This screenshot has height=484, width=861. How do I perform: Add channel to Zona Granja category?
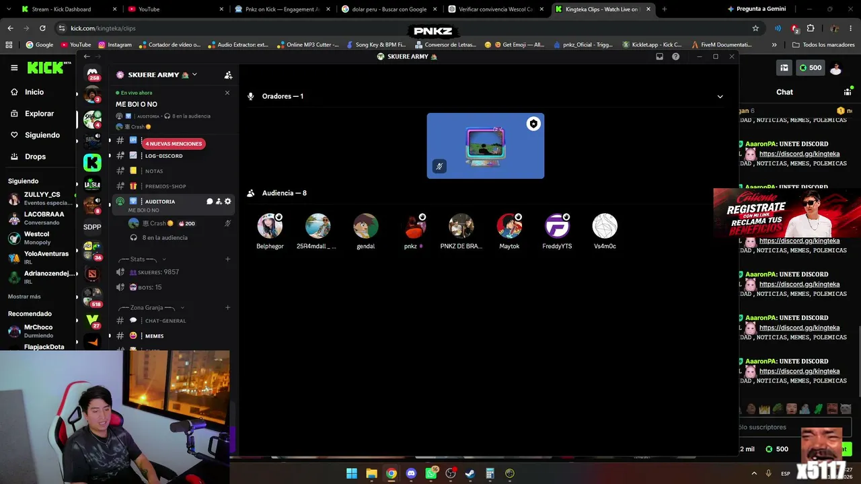click(x=228, y=307)
